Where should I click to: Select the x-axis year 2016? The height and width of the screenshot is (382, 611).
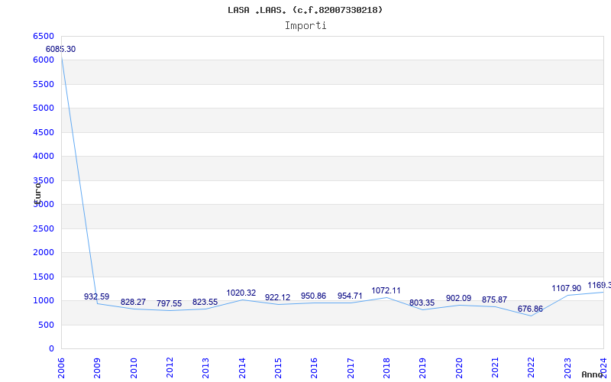(314, 368)
